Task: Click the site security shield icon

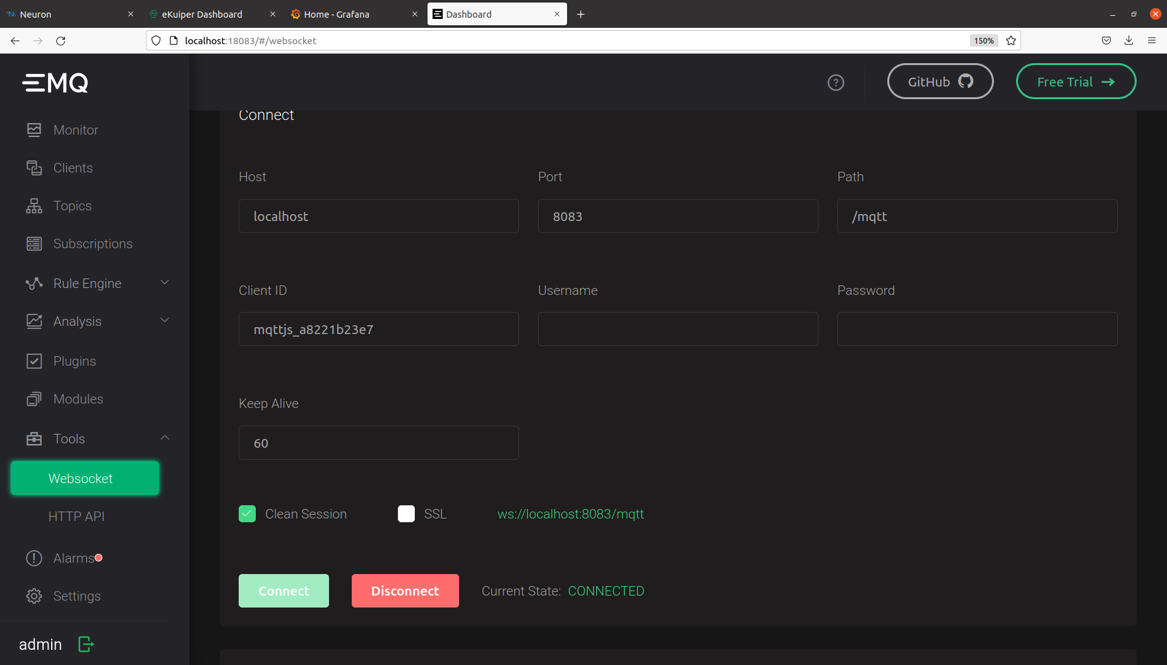Action: (156, 40)
